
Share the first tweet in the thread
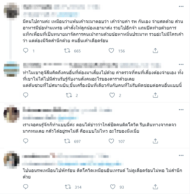point(155,51)
